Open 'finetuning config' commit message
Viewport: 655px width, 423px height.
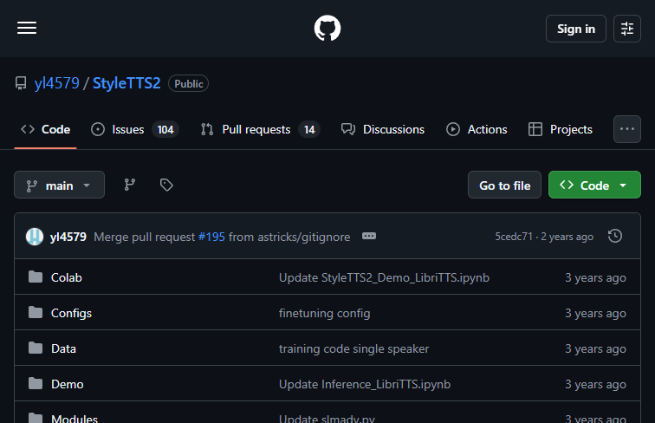[325, 313]
